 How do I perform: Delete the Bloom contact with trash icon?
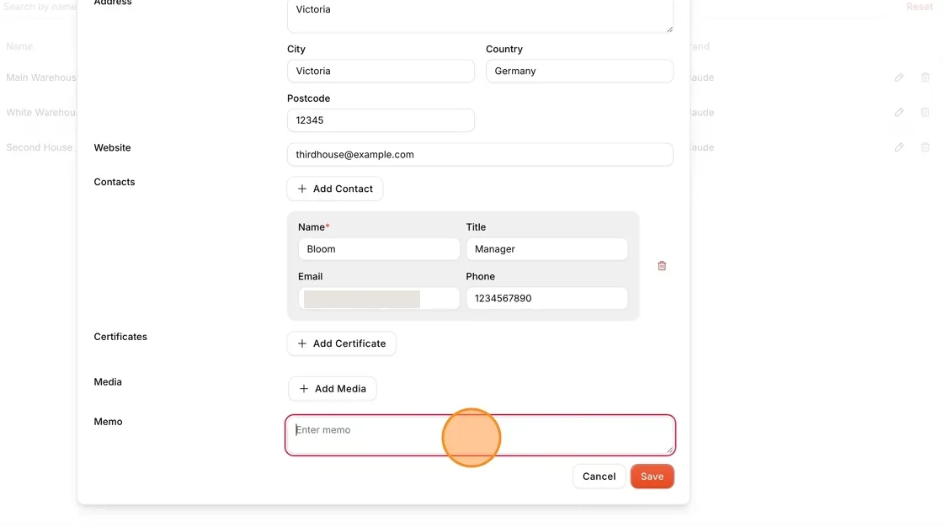click(662, 266)
